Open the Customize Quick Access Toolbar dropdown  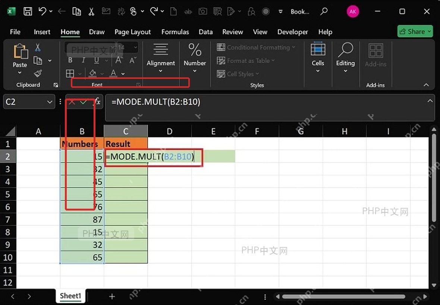(280, 12)
